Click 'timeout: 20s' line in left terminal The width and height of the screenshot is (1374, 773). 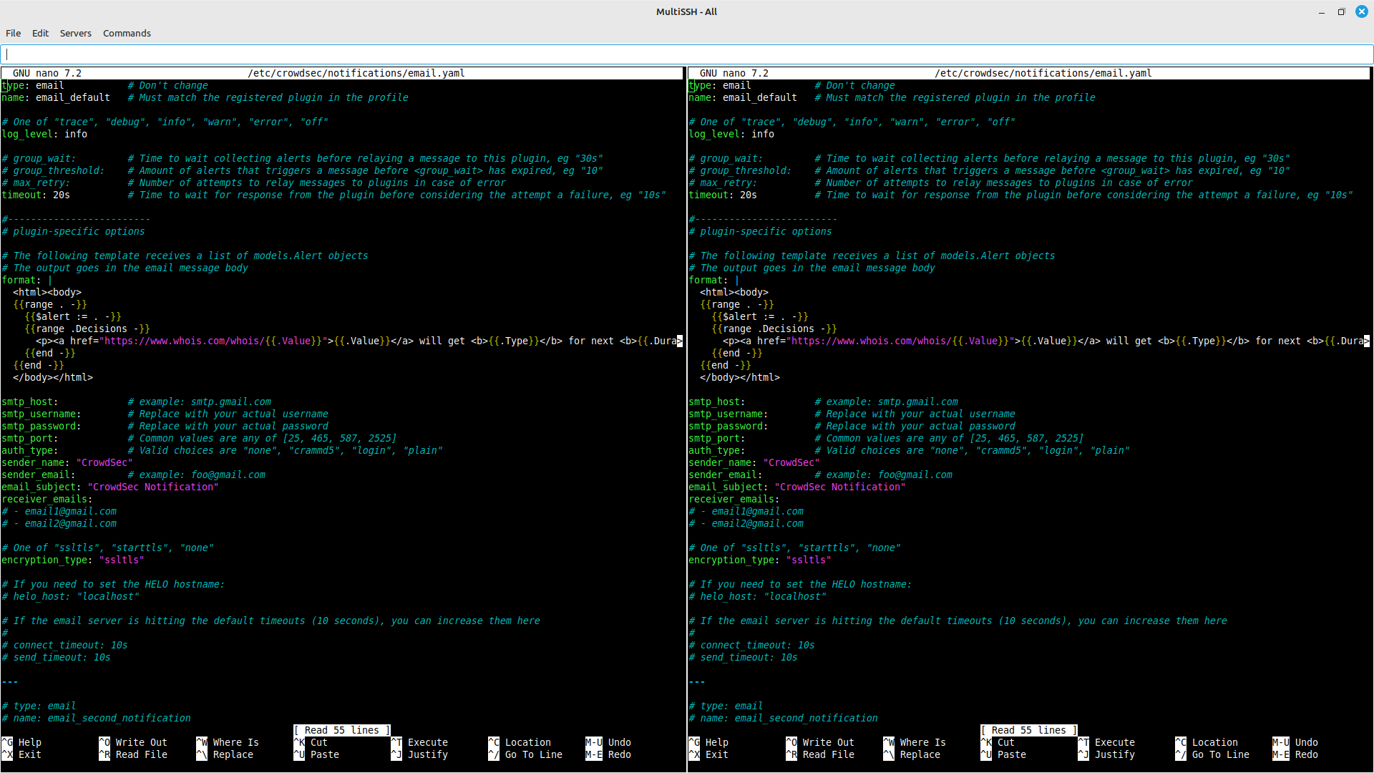pyautogui.click(x=36, y=195)
